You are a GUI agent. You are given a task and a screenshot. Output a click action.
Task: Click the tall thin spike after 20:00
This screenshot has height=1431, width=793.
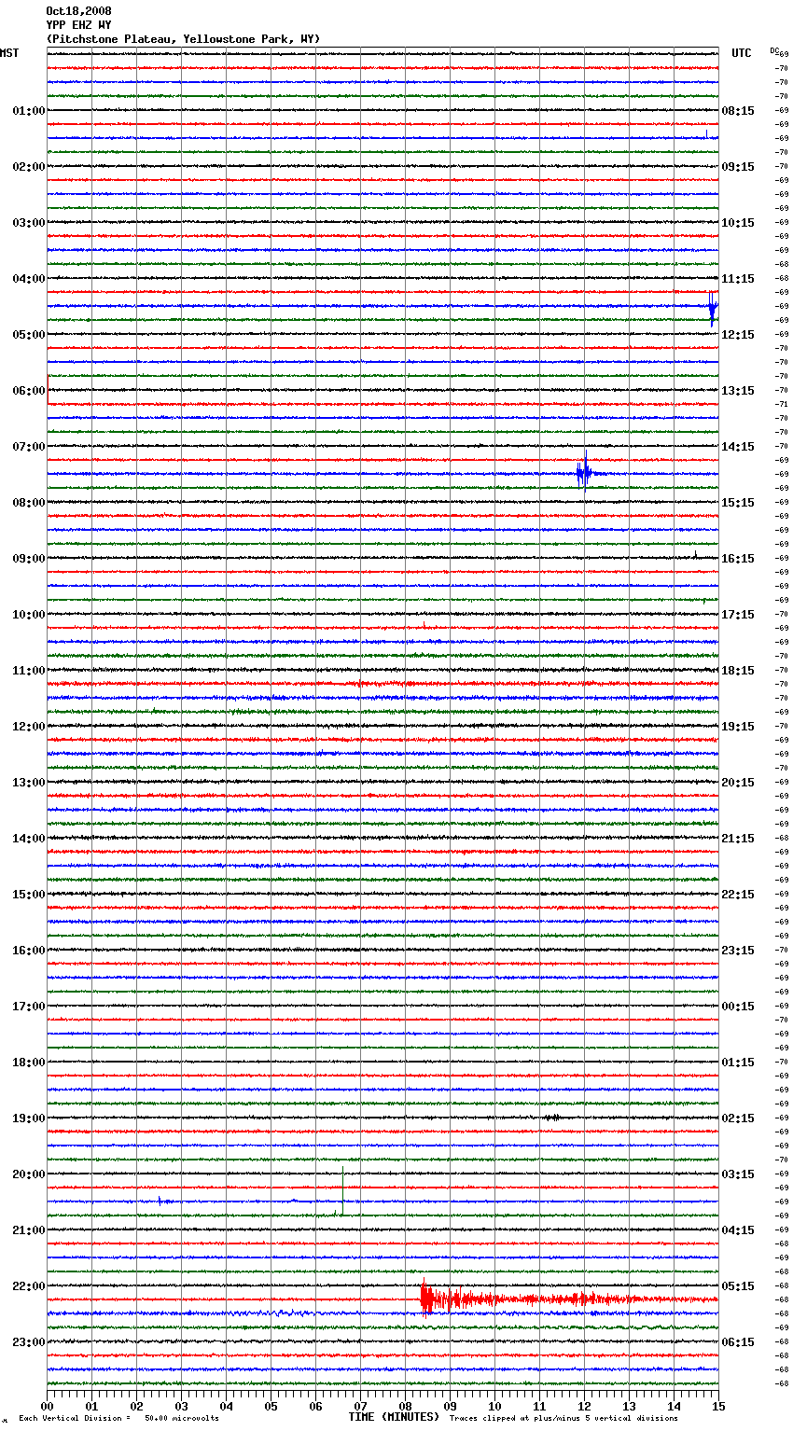click(x=342, y=1191)
